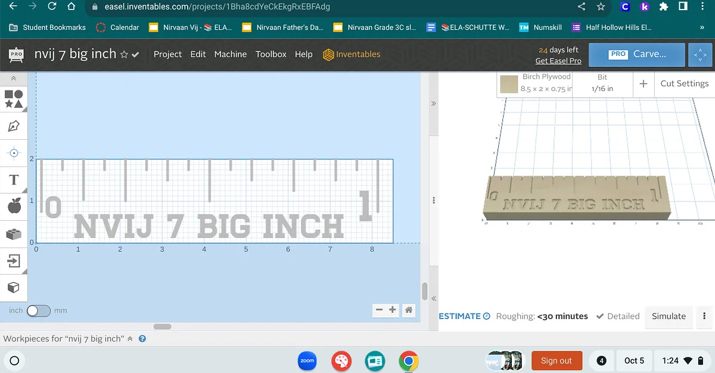Click the Birch Plywood color swatch
The width and height of the screenshot is (715, 373).
point(509,84)
